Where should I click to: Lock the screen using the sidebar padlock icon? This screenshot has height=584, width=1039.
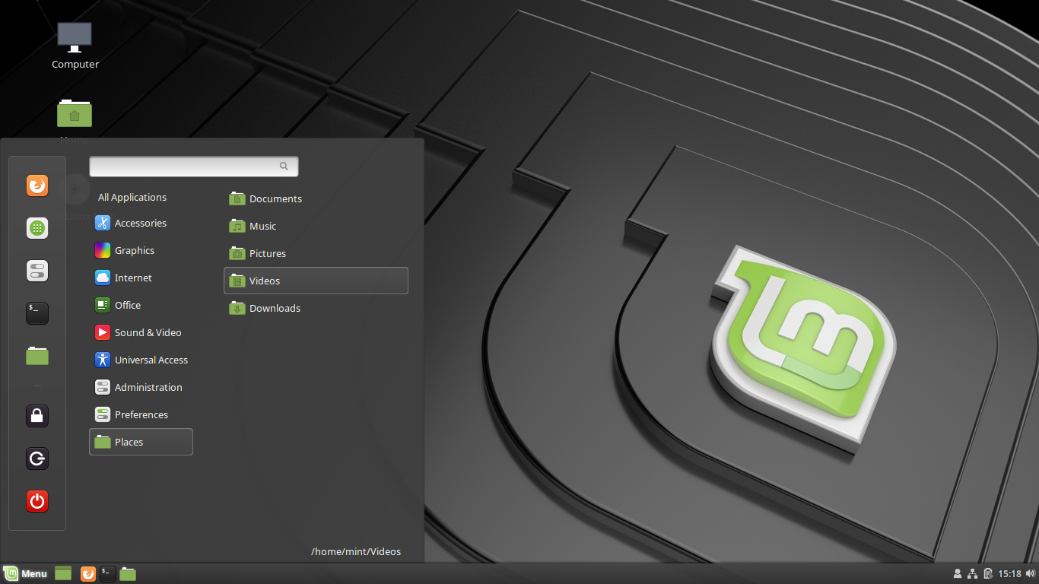[x=37, y=415]
